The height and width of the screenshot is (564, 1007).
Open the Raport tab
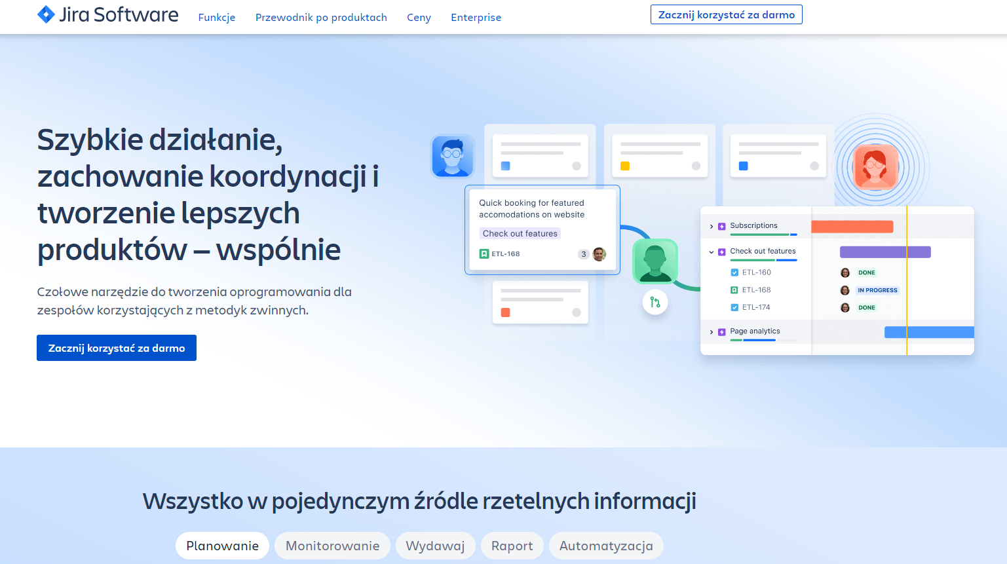[x=512, y=546]
